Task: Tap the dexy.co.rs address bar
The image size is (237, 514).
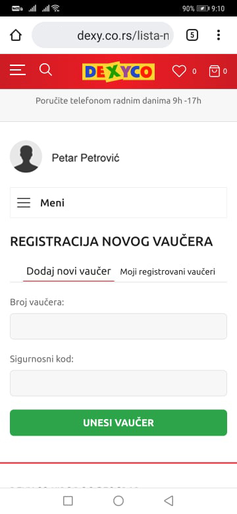Action: coord(103,35)
